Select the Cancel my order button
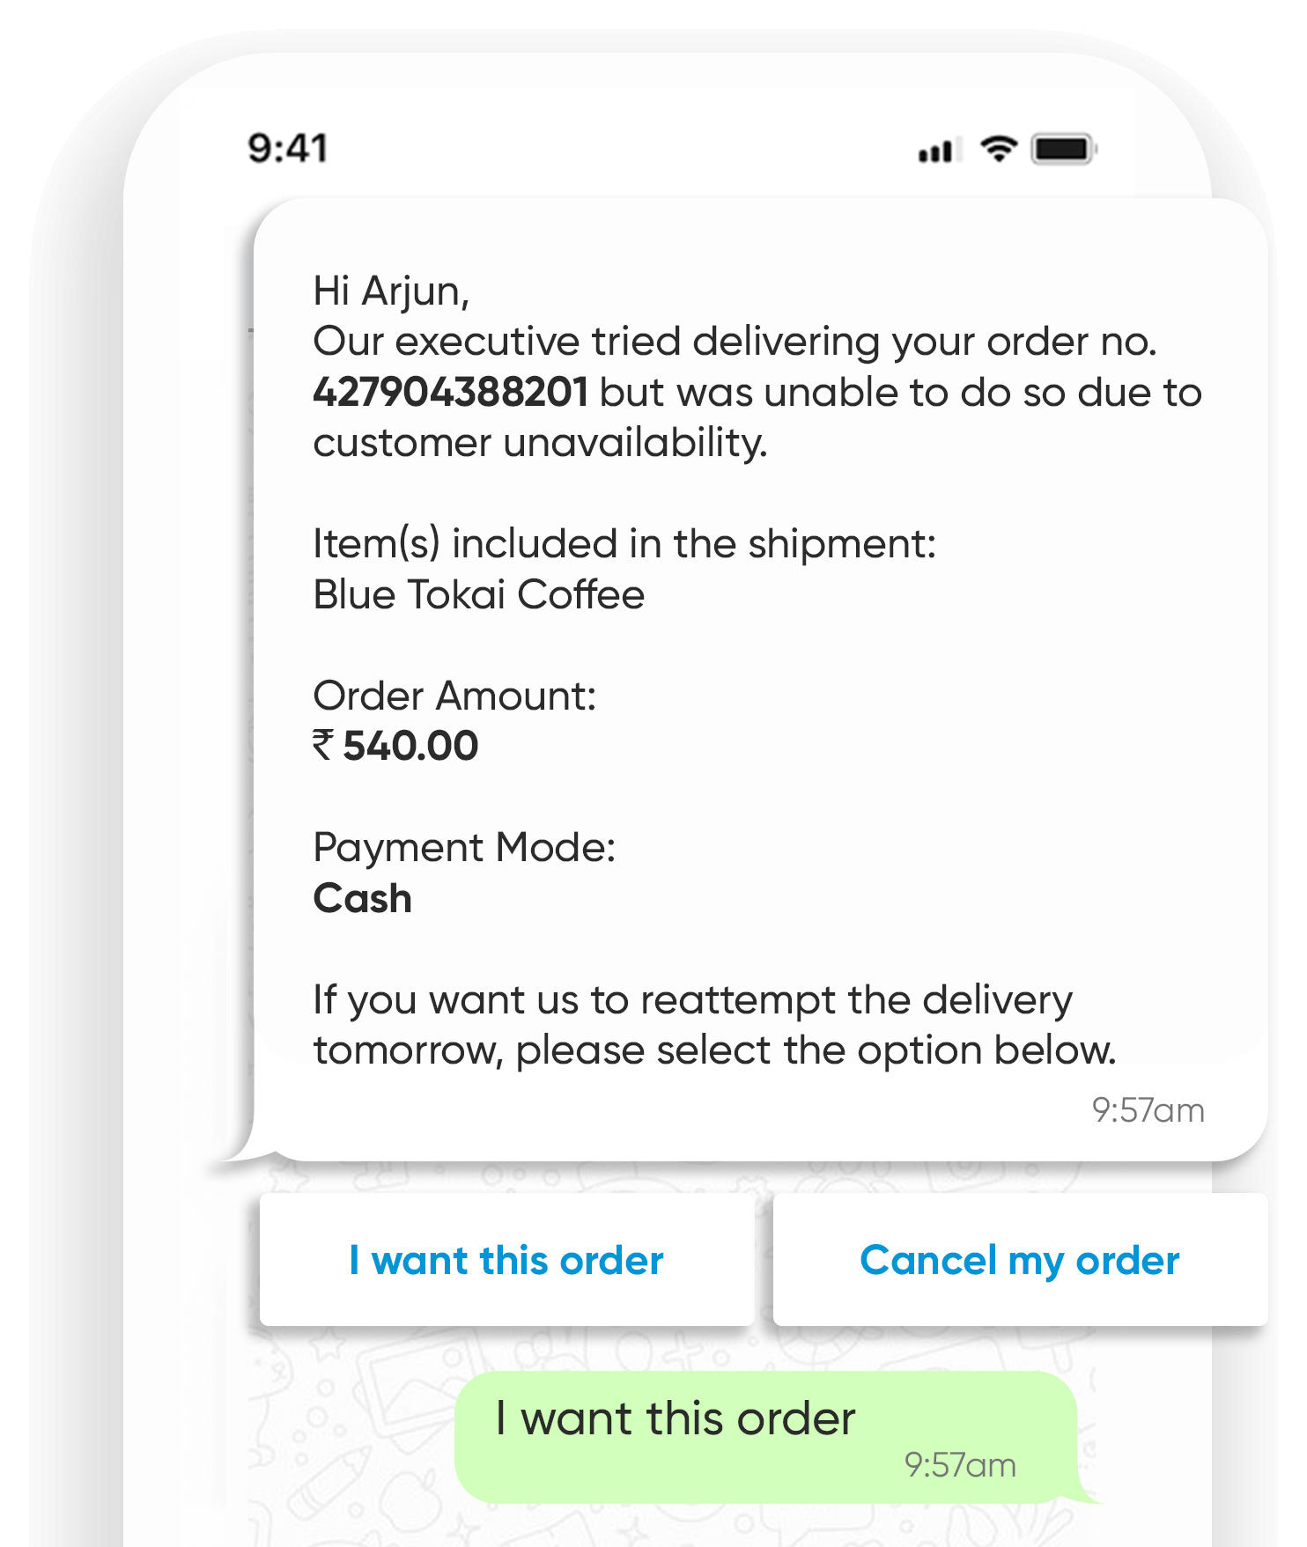The height and width of the screenshot is (1547, 1307). click(x=1020, y=1260)
